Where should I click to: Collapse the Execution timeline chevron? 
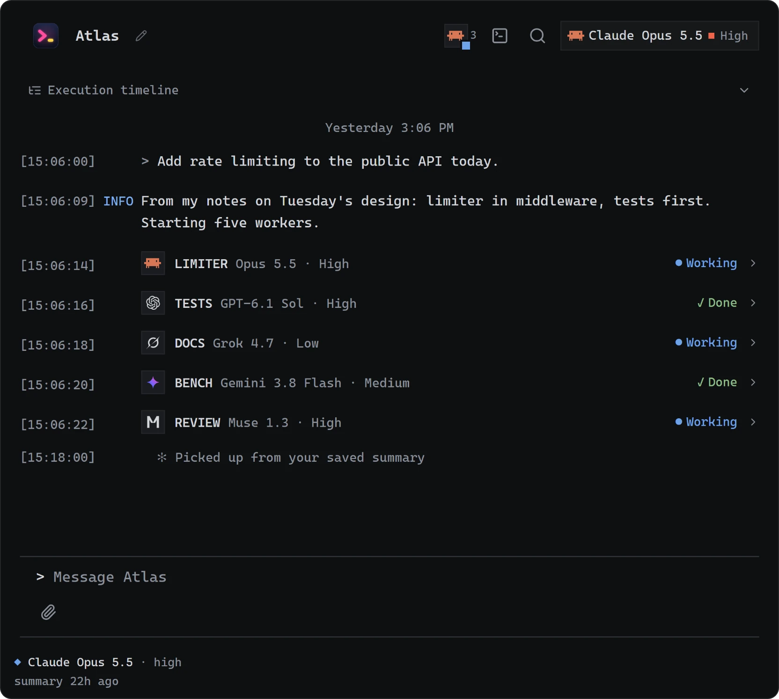click(x=744, y=90)
